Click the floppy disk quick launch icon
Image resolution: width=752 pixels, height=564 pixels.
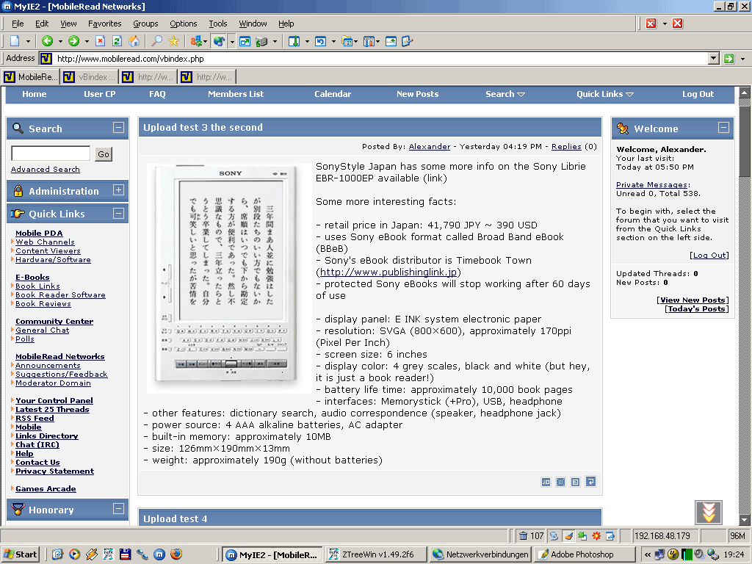[x=125, y=554]
